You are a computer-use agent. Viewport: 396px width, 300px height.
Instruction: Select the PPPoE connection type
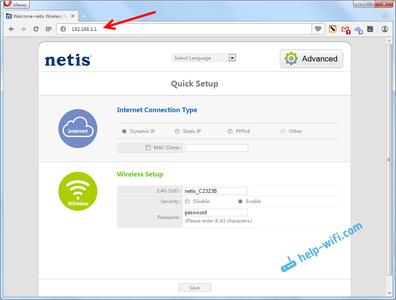pos(230,131)
